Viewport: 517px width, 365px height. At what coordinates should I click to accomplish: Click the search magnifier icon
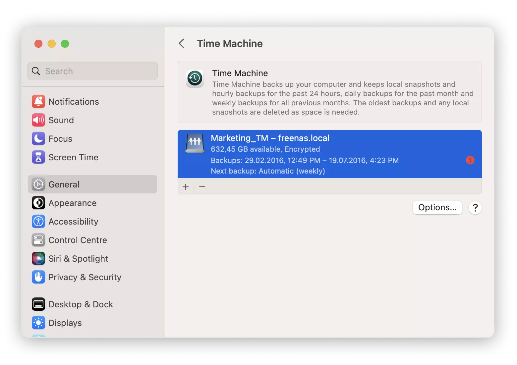point(36,71)
